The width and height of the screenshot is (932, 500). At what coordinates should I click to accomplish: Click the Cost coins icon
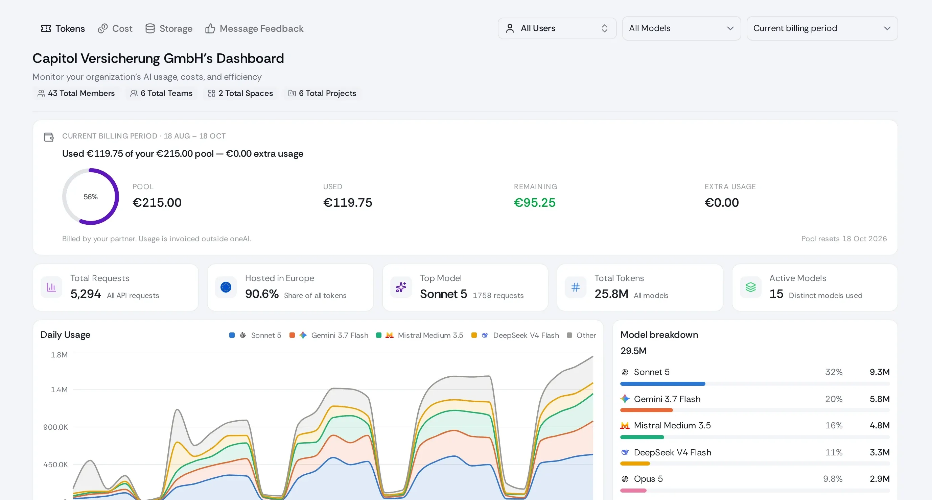coord(103,28)
